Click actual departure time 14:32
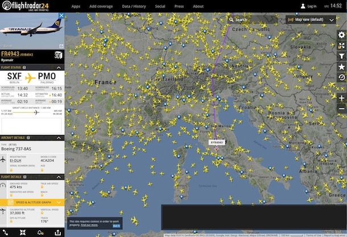The image size is (347, 237). [x=23, y=95]
